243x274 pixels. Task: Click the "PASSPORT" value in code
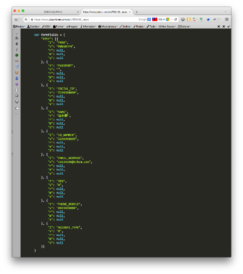(x=65, y=65)
